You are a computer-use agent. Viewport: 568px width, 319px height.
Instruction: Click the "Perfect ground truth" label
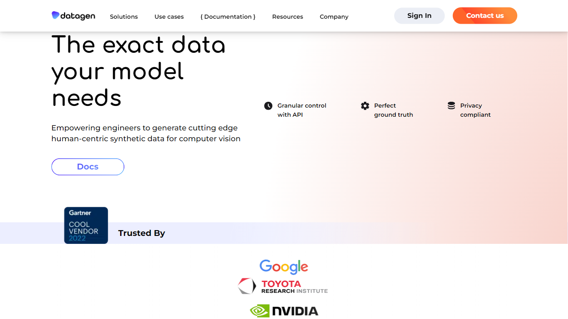point(393,110)
